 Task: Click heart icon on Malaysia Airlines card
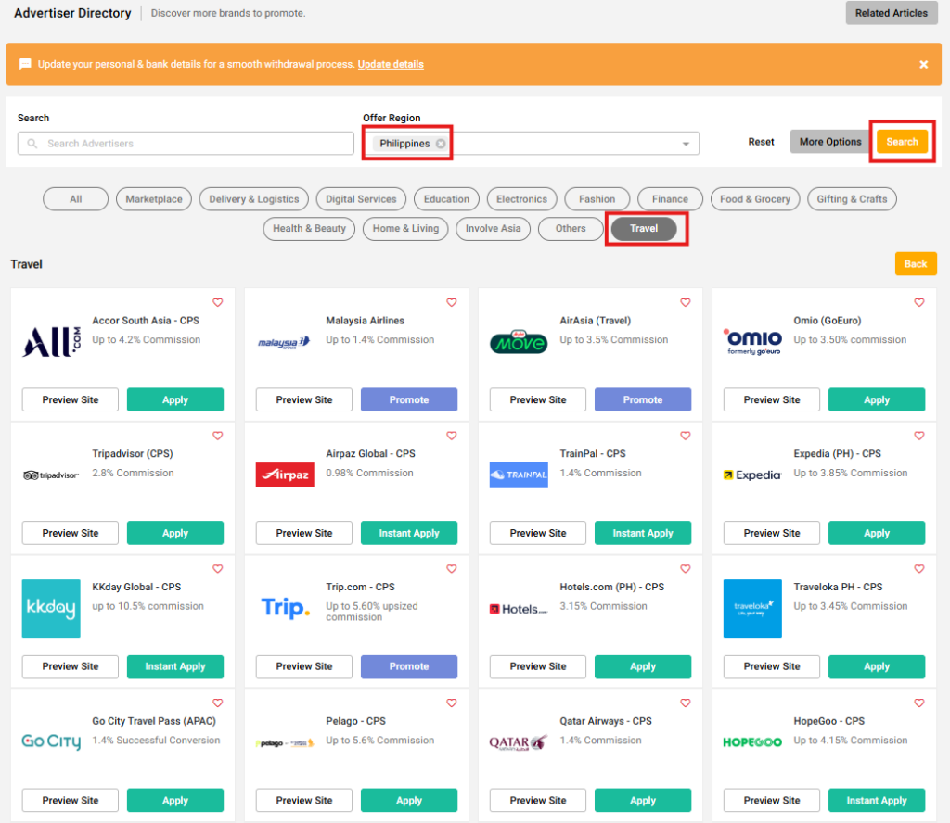(x=452, y=302)
